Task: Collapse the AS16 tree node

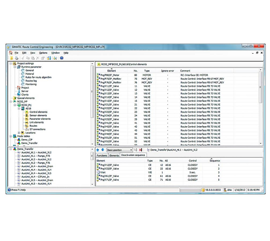Action: 19,109
